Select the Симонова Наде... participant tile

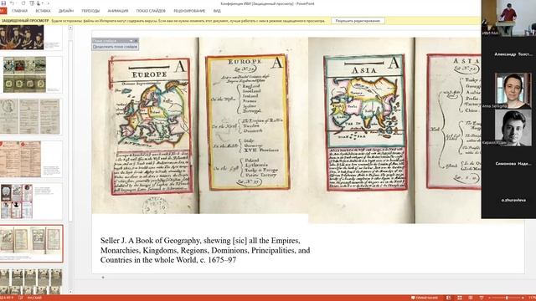[508, 164]
